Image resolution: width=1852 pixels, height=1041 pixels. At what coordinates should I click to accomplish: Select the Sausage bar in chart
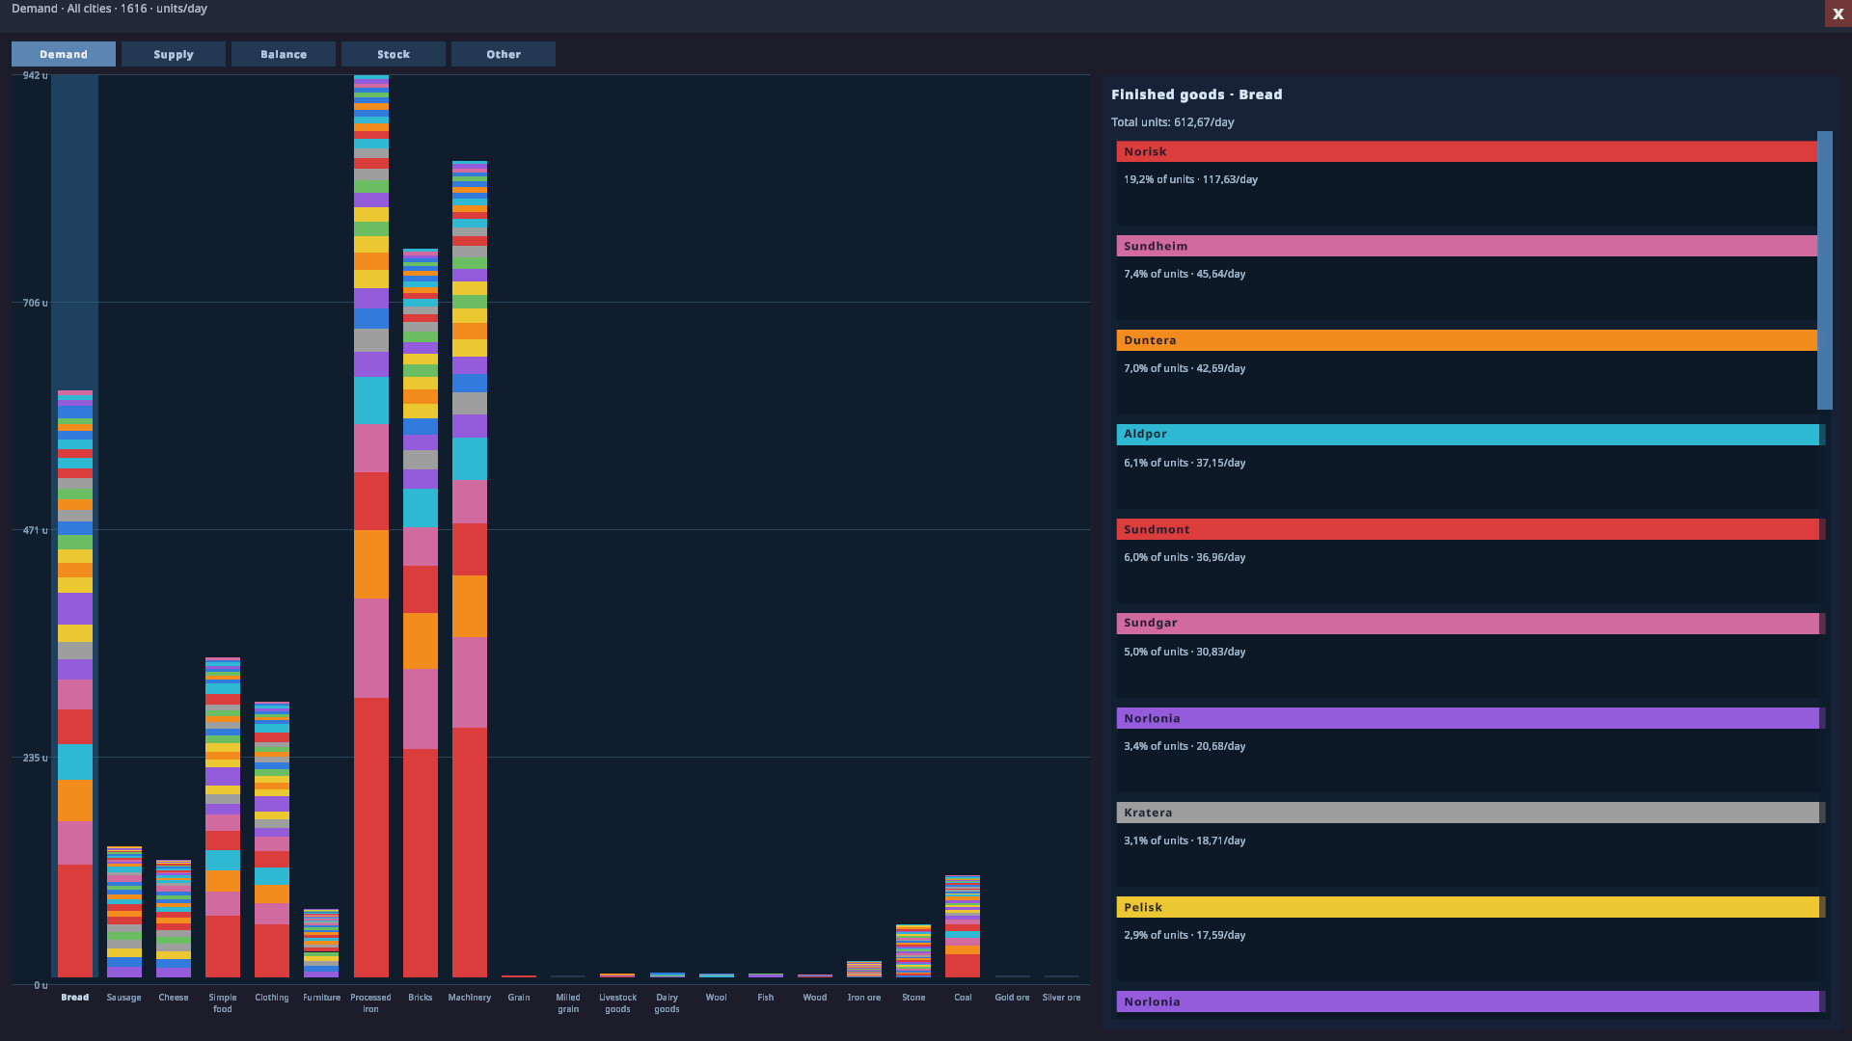coord(124,912)
